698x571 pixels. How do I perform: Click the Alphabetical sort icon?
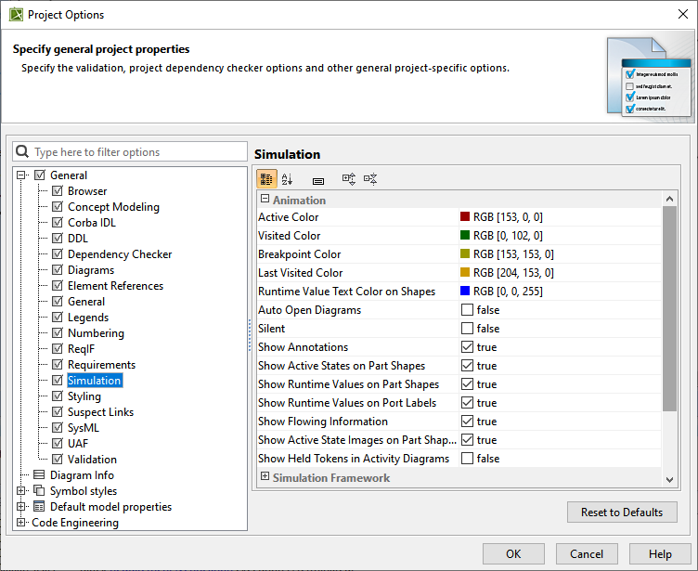(287, 179)
